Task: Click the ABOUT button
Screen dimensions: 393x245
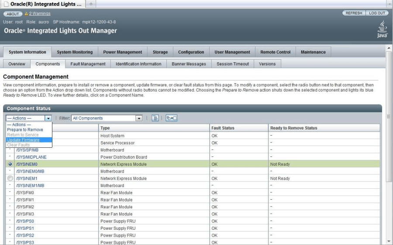Action: [x=13, y=14]
